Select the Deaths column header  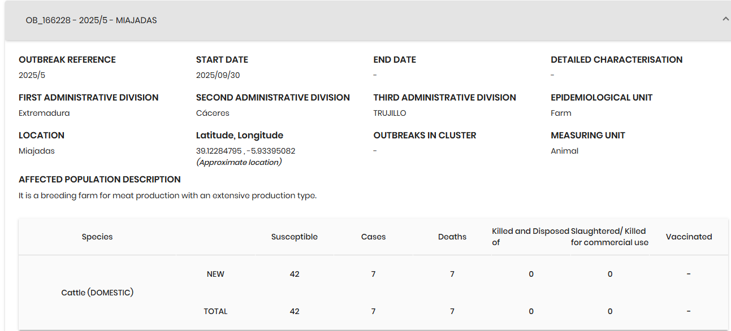[452, 237]
